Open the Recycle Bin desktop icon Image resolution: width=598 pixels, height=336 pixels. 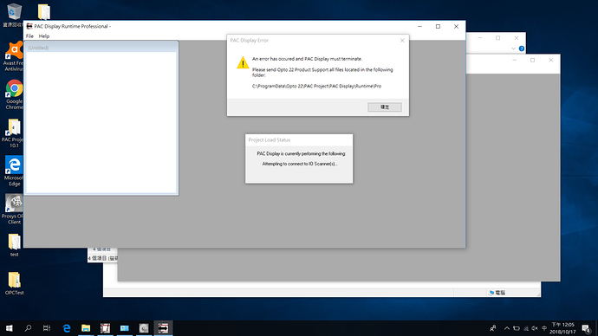coord(14,16)
